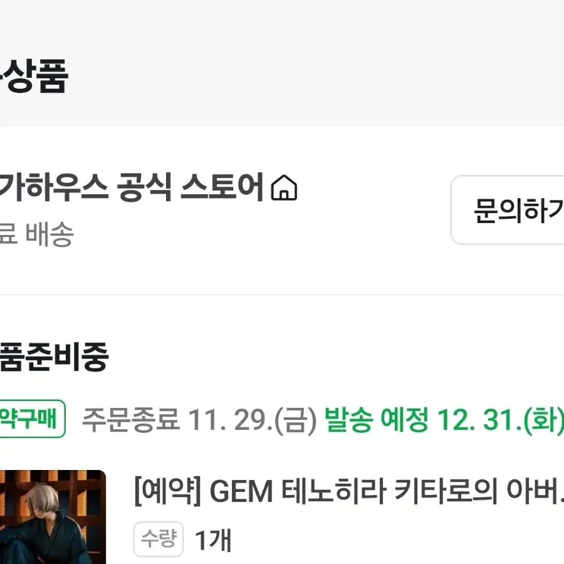Tap the gray header bar area
This screenshot has height=564, width=564.
(282, 63)
